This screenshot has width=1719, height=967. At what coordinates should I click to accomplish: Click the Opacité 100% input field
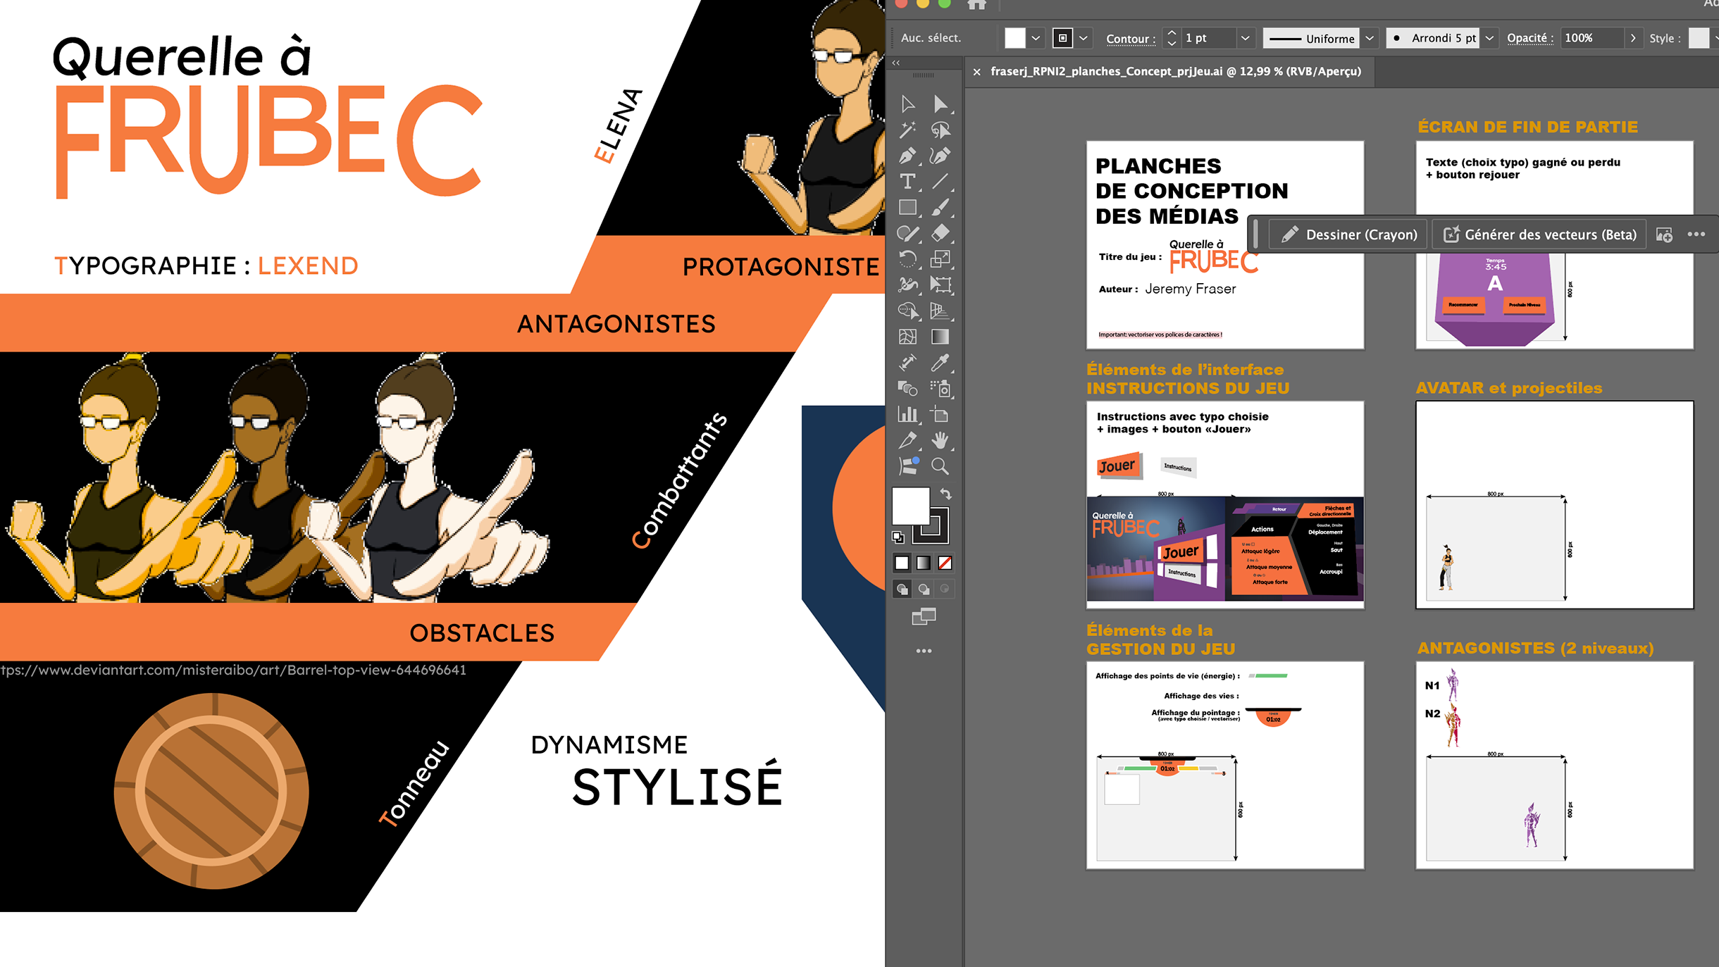(1591, 38)
